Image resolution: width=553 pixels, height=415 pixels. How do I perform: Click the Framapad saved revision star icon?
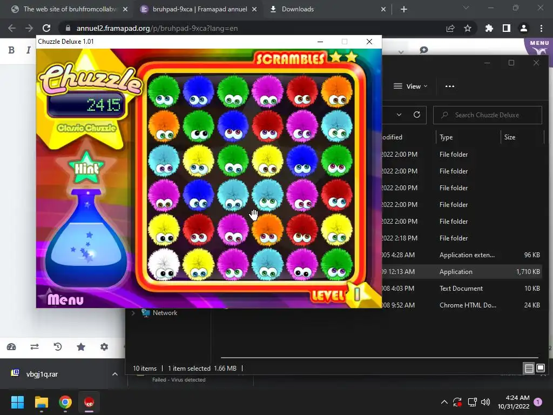pos(81,347)
